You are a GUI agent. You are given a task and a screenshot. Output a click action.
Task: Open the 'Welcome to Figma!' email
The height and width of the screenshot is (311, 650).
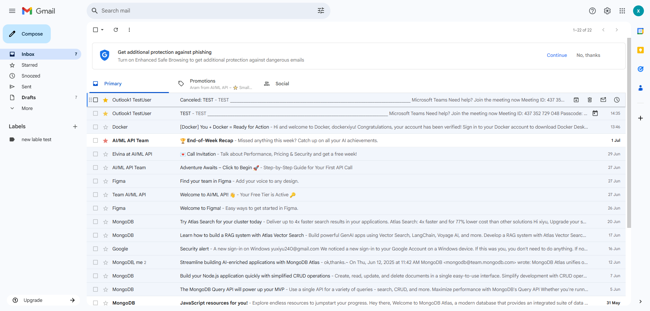(356, 208)
